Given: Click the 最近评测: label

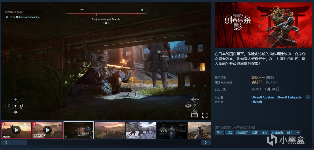Looking at the screenshot, I should (x=221, y=78).
